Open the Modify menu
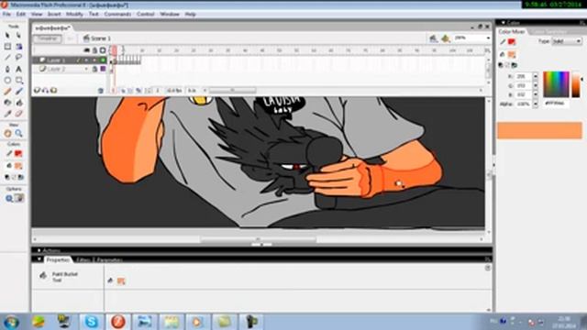587x330 pixels. click(x=74, y=15)
